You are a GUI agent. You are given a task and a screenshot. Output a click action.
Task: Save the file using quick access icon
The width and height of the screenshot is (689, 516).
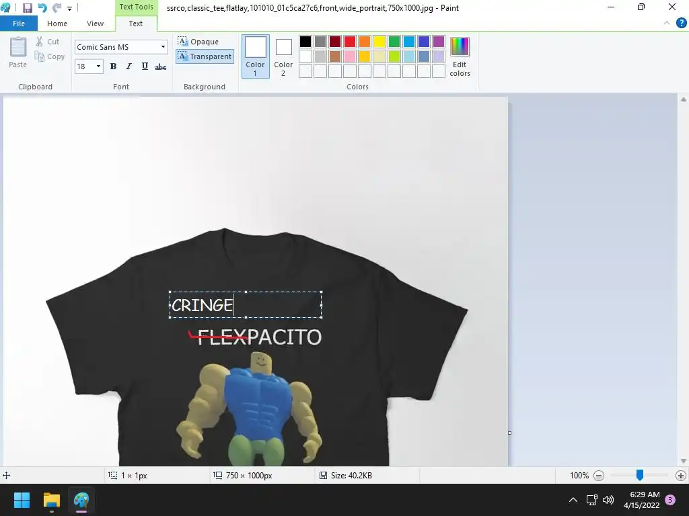pyautogui.click(x=27, y=8)
